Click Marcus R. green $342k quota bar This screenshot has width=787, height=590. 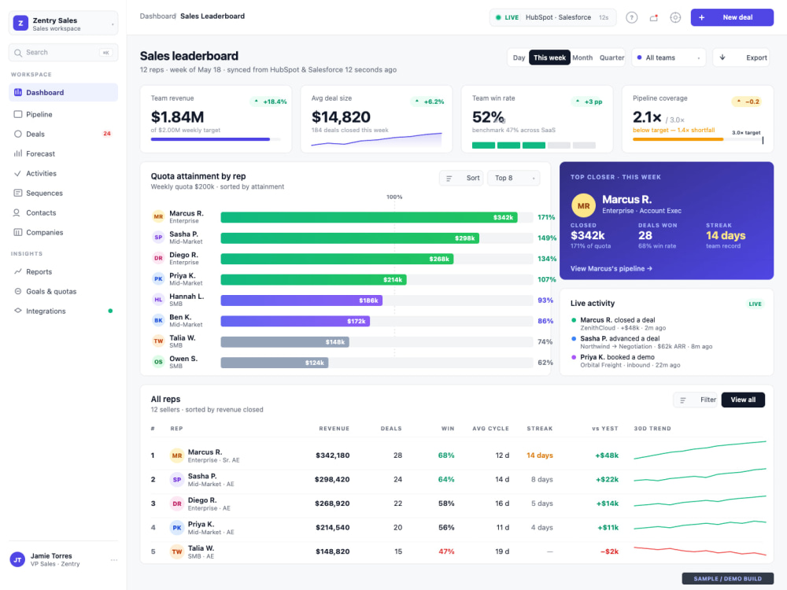pyautogui.click(x=369, y=217)
